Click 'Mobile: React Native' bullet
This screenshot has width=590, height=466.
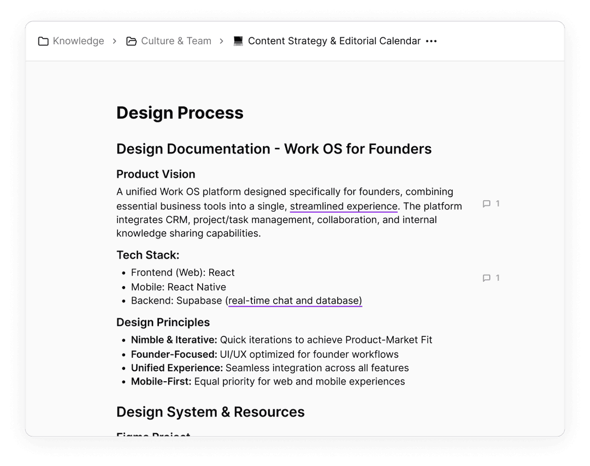tap(178, 287)
